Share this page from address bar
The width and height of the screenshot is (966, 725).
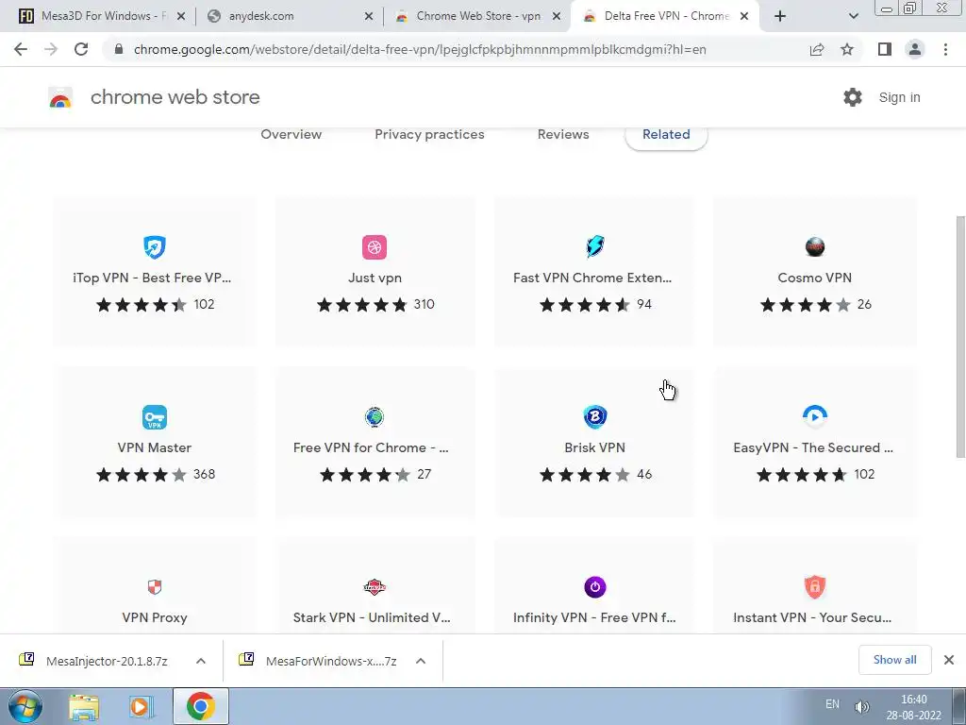coord(817,49)
